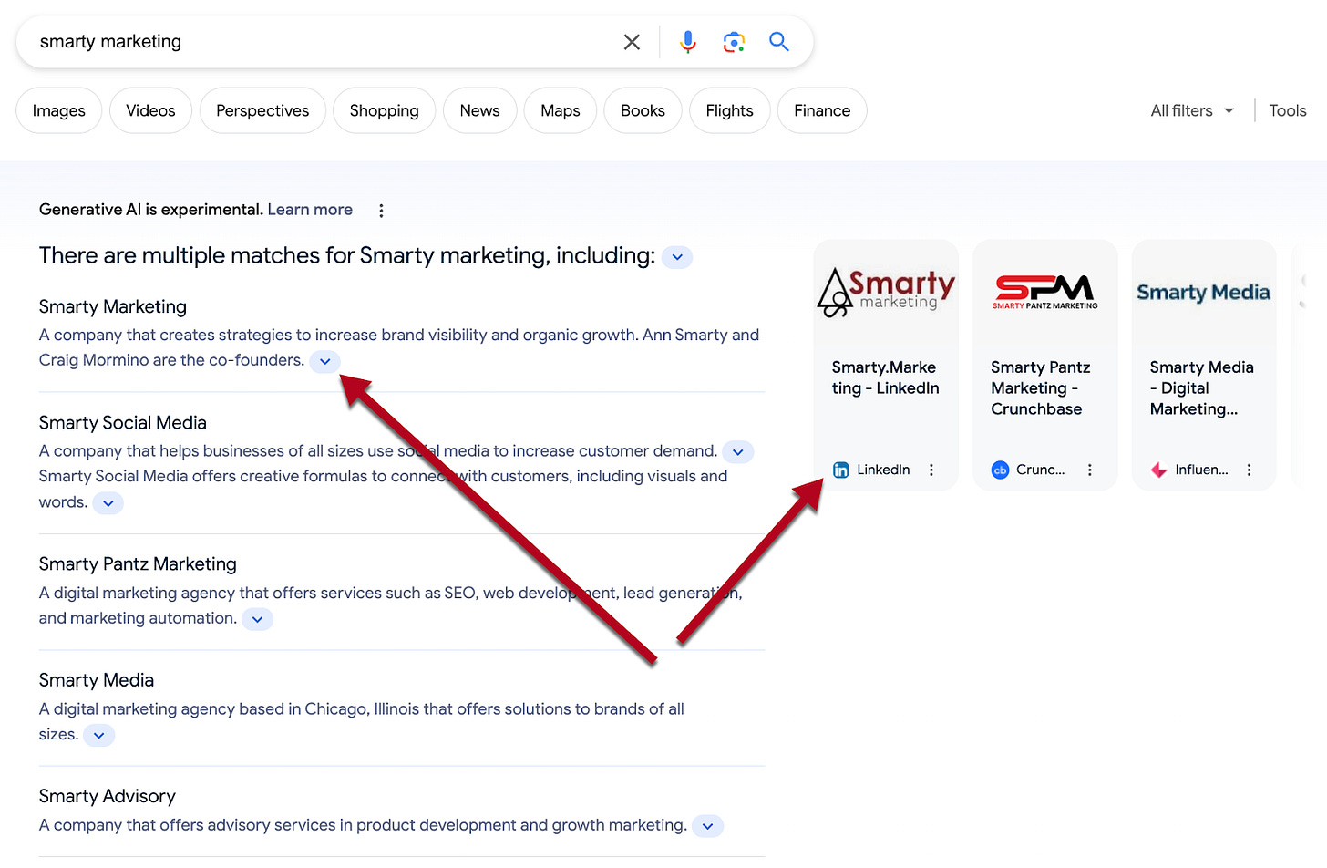Switch to the Finance filter
Viewport: 1327px width, 868px height.
click(x=822, y=110)
